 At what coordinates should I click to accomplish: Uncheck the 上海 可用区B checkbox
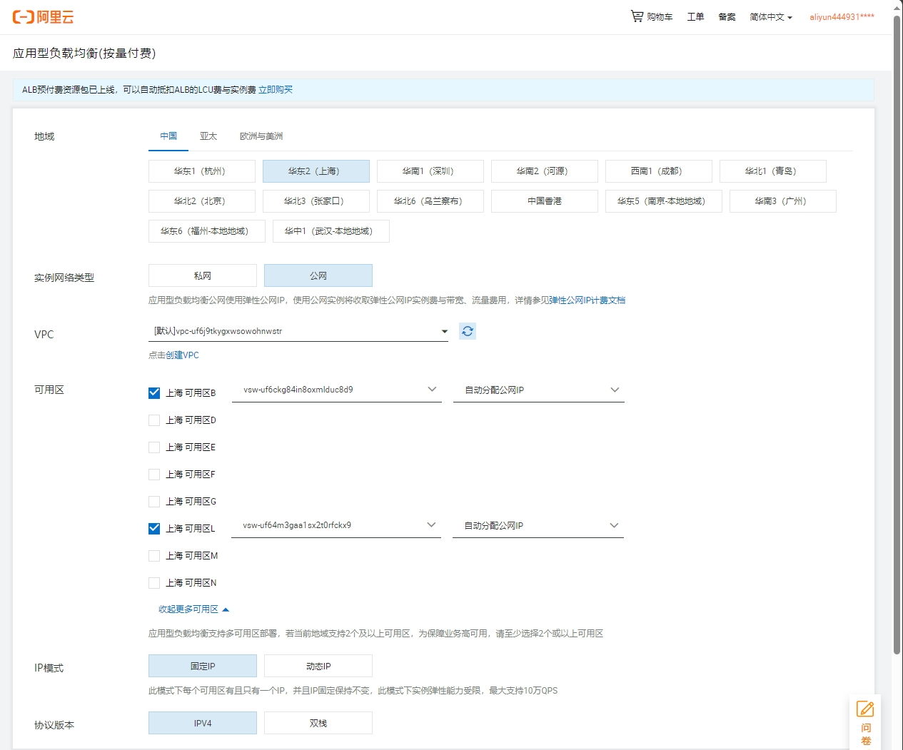click(154, 393)
